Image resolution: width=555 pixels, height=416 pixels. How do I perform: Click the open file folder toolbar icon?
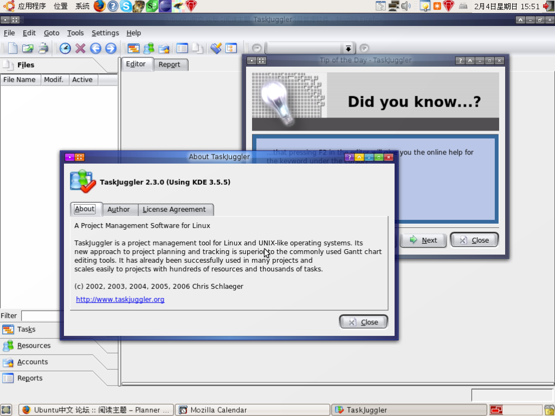click(28, 48)
